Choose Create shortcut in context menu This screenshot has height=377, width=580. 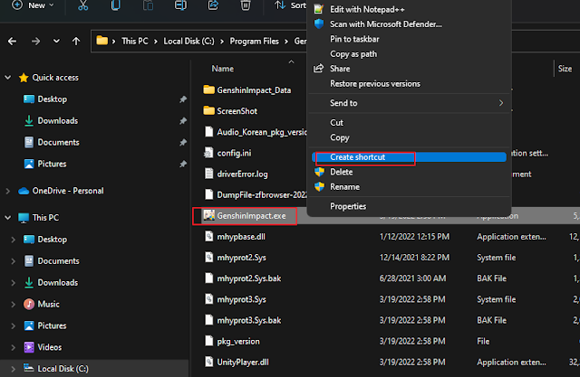[x=409, y=157]
